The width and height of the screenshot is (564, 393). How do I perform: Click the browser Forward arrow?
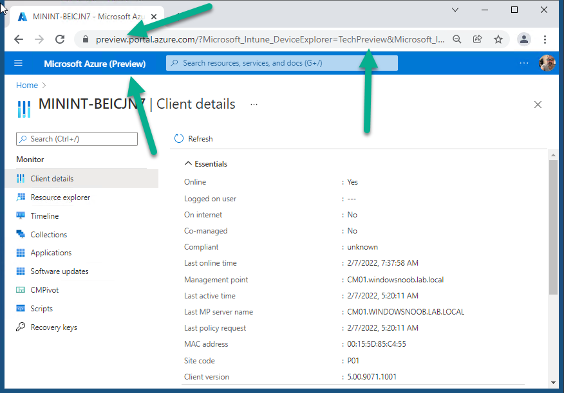39,39
